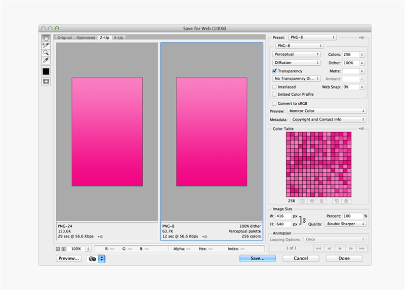Image resolution: width=405 pixels, height=290 pixels.
Task: Open the Perceptual color reduction dropdown
Action: [296, 54]
